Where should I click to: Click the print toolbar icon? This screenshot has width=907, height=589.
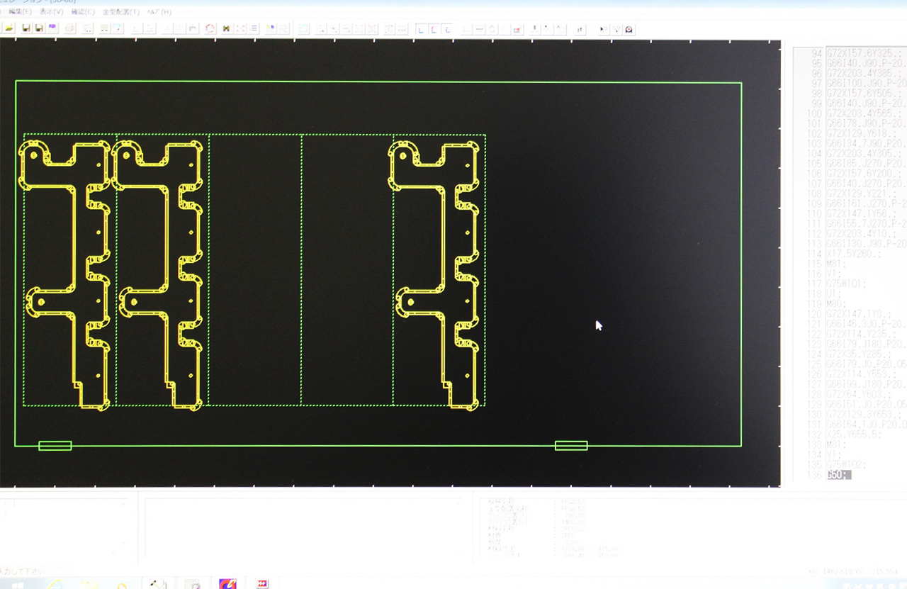[x=70, y=29]
